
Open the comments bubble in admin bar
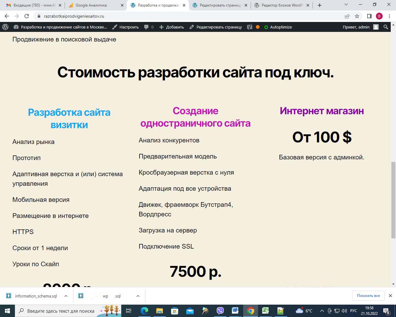[x=149, y=27]
